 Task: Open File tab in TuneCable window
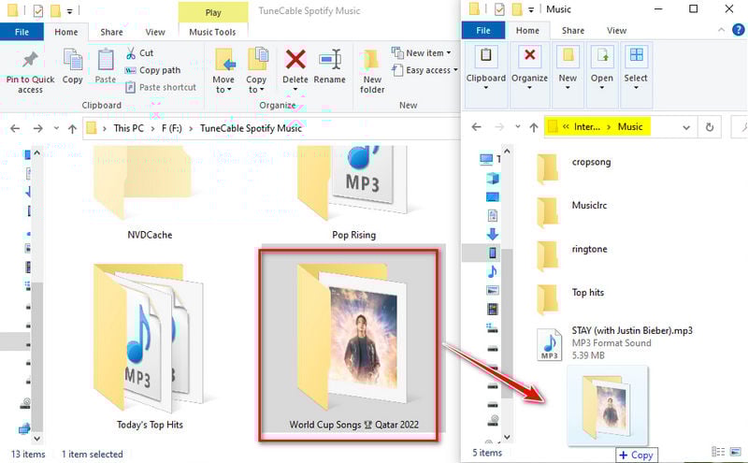pos(22,32)
